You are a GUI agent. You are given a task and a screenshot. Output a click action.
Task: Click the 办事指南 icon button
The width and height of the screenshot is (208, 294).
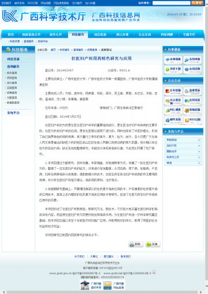click(x=173, y=60)
